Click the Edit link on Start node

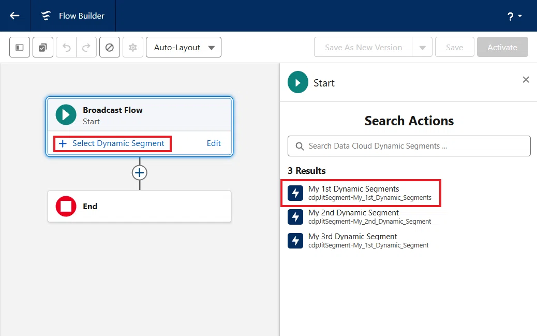(214, 143)
